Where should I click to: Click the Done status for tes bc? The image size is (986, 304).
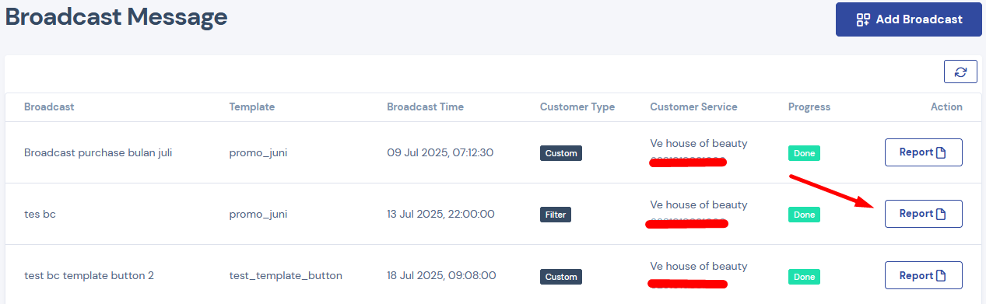coord(804,215)
